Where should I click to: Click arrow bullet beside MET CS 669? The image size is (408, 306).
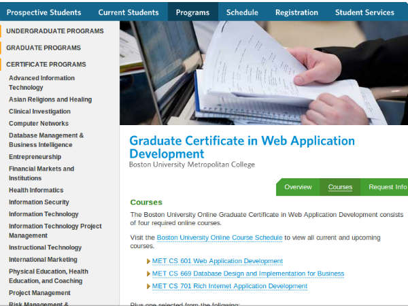click(x=148, y=274)
